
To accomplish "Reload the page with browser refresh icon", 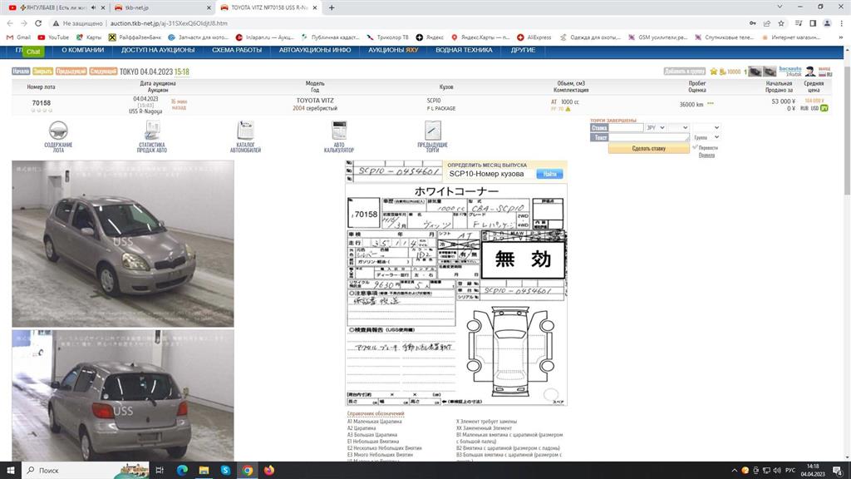I will click(38, 23).
